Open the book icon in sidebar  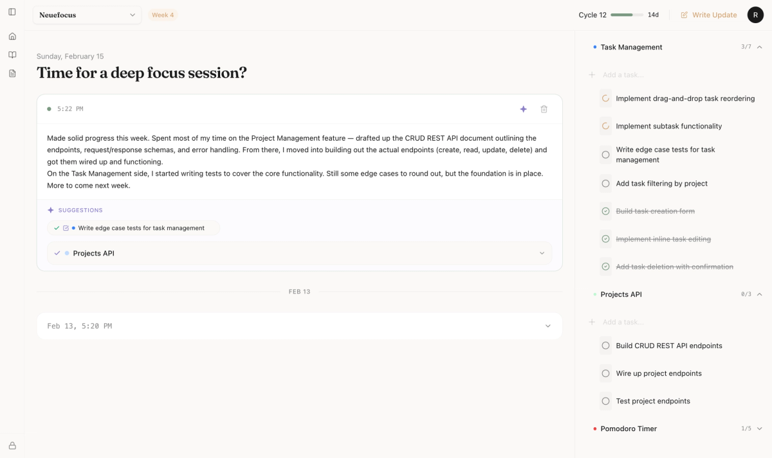pos(12,55)
